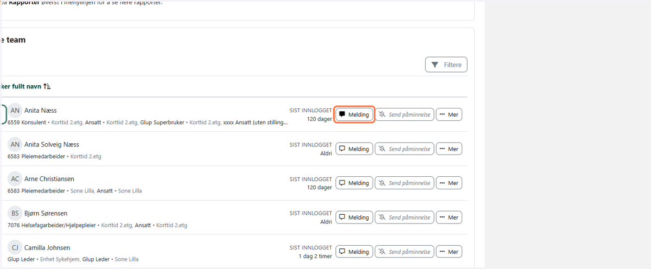Open Mer menu for Bjørn Sørensen
The image size is (651, 269).
(449, 217)
